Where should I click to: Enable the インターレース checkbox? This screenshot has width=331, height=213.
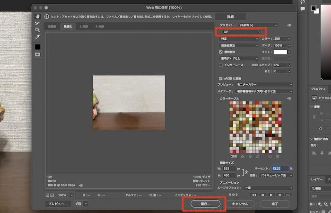pos(221,65)
